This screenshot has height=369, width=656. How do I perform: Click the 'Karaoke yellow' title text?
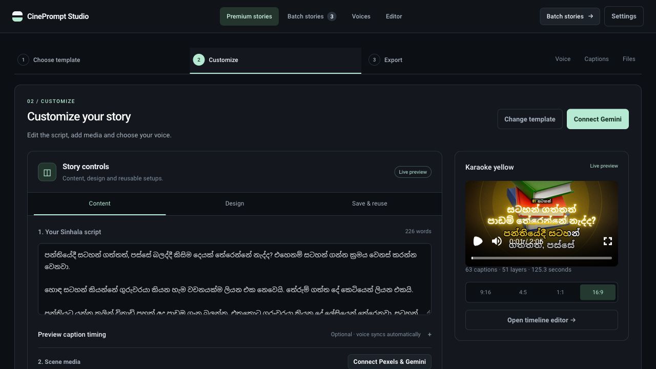point(489,167)
